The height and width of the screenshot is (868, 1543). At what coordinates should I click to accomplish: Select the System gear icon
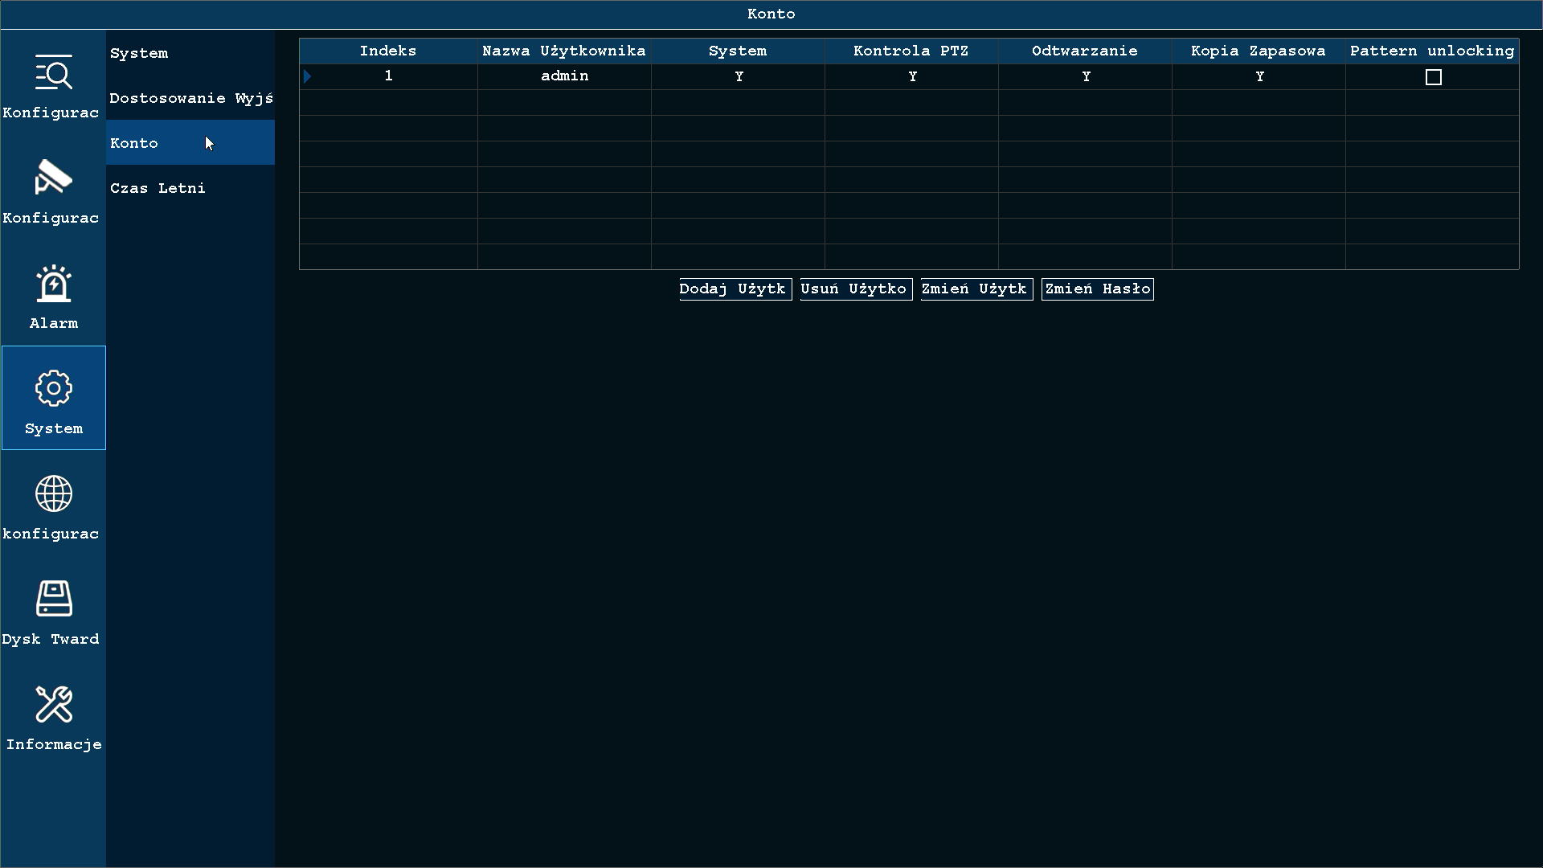[x=54, y=388]
